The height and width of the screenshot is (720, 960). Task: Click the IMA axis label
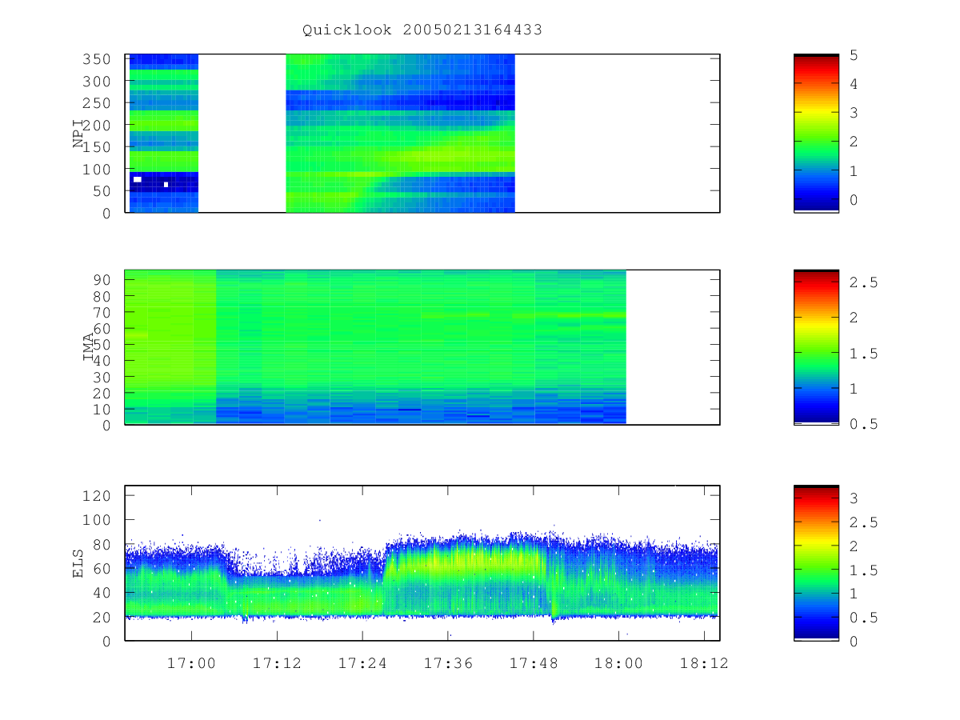click(x=88, y=347)
